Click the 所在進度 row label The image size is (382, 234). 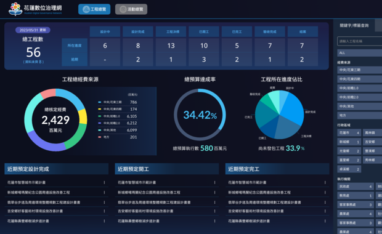75,46
